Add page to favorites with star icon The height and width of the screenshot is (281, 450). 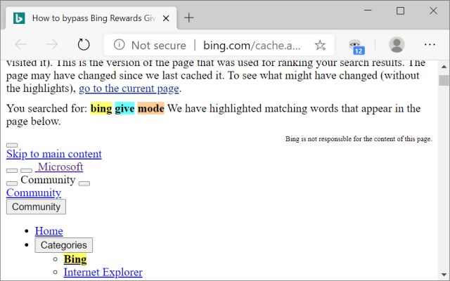coord(320,45)
